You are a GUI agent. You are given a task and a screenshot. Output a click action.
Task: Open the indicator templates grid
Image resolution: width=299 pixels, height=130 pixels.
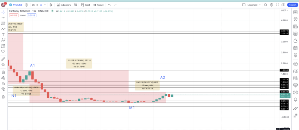[x=75, y=5]
